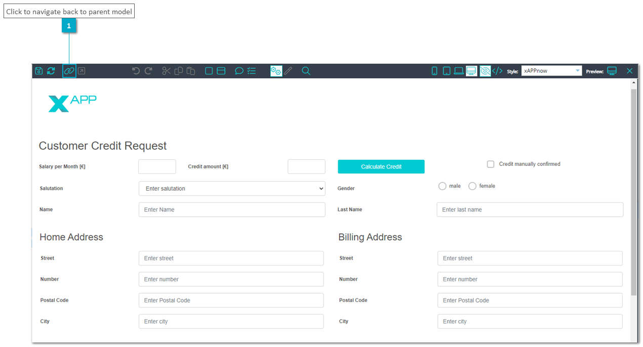Select the male gender radio button
The width and height of the screenshot is (643, 347).
click(x=443, y=186)
